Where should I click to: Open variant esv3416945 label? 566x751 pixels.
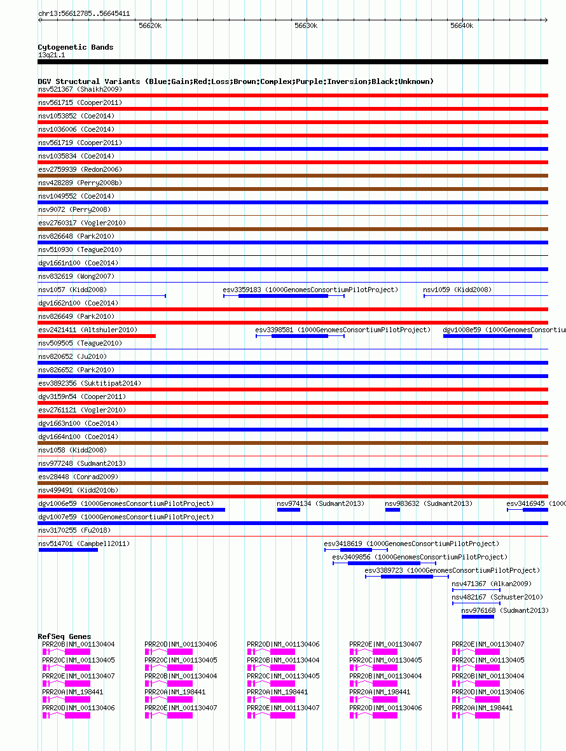[x=536, y=504]
